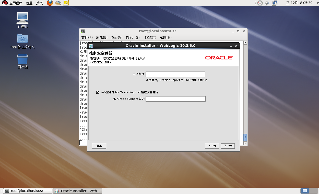The height and width of the screenshot is (194, 319).
Task: Click the 下一步 button
Action: point(228,146)
